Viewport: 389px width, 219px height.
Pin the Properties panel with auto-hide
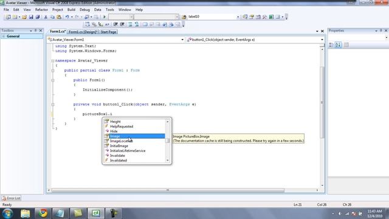381,30
